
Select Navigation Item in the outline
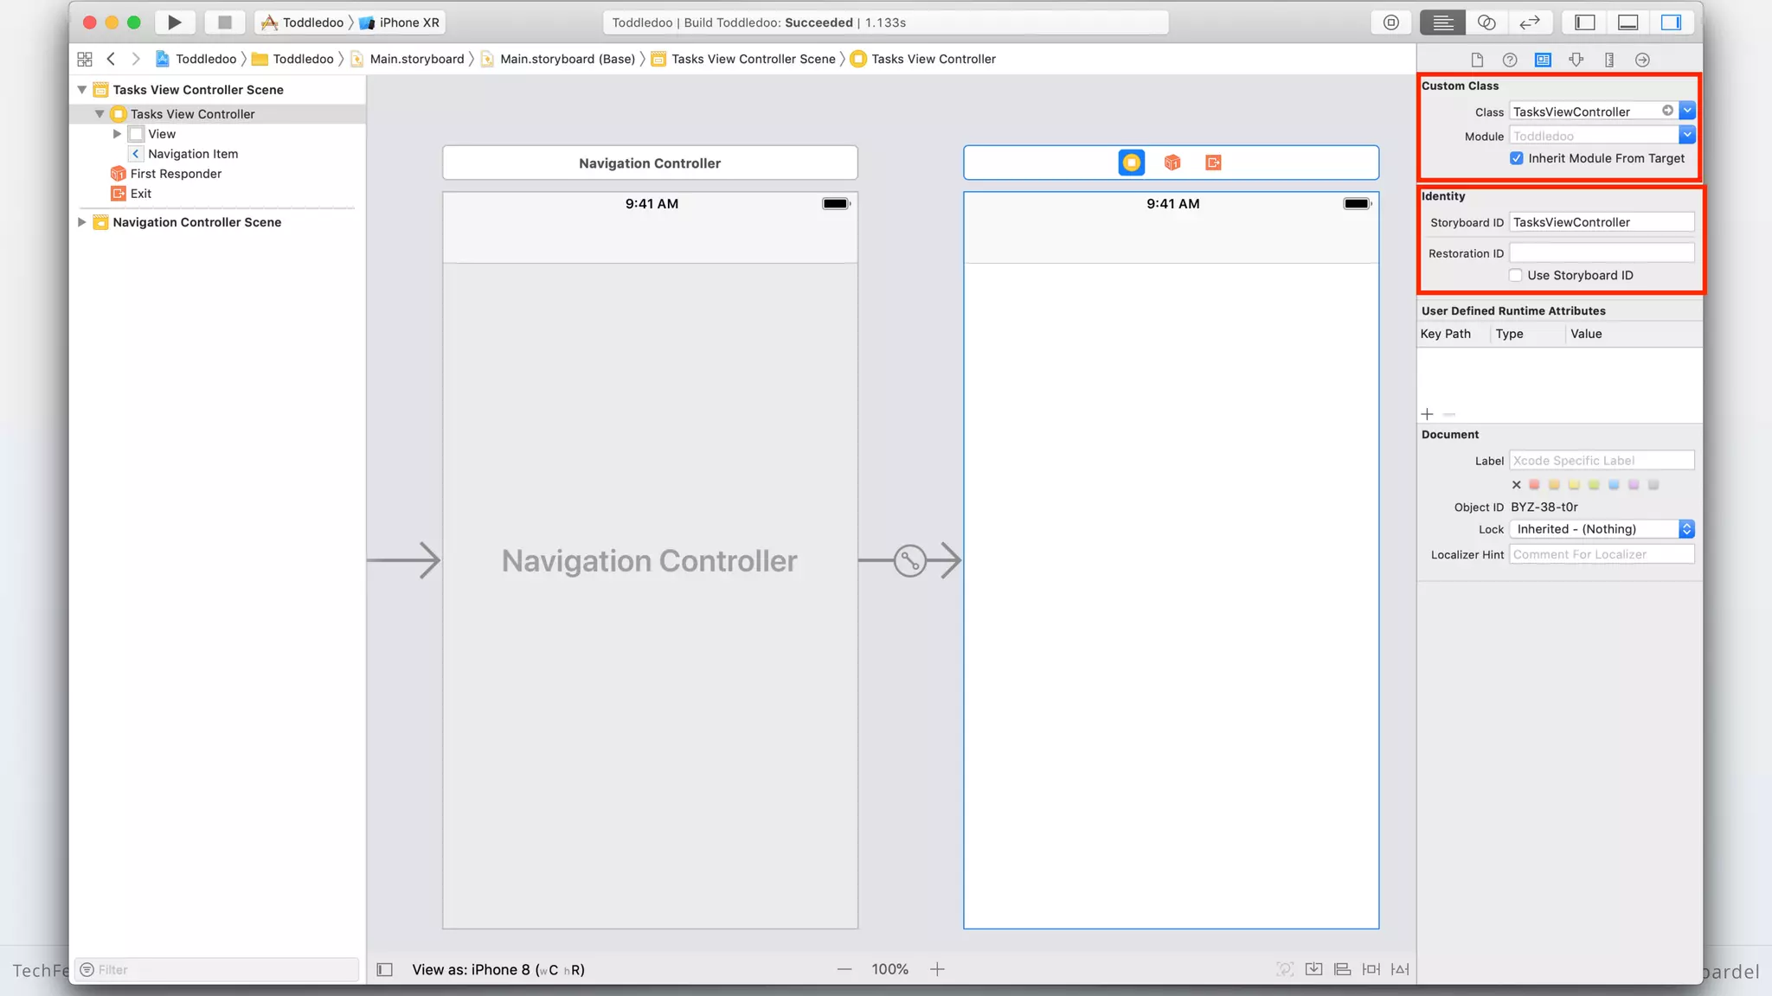coord(192,154)
